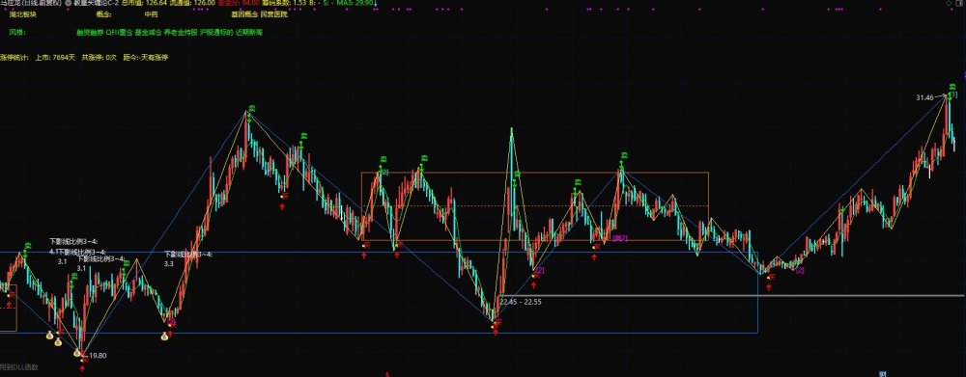Select the 养老金持股 style tag
The image size is (966, 377).
182,32
